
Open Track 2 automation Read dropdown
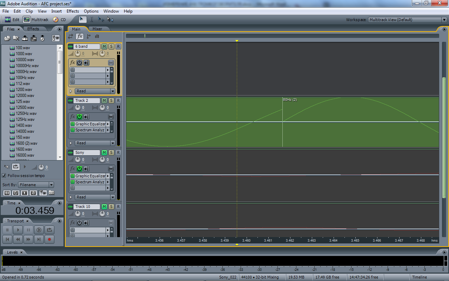[95, 143]
